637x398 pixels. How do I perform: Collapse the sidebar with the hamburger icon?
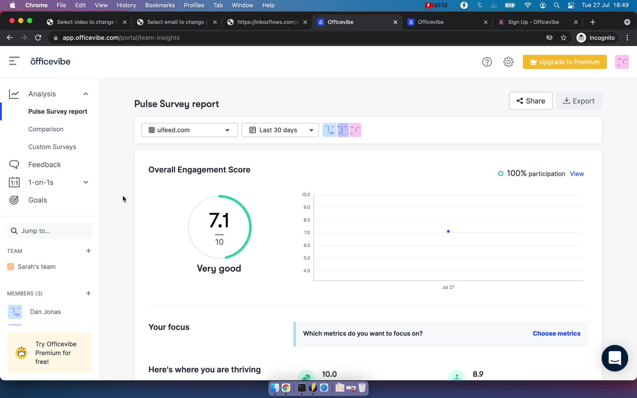[14, 61]
